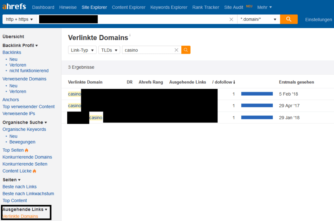The width and height of the screenshot is (334, 221).
Task: Sort by Erstmals gesehen column
Action: point(296,82)
